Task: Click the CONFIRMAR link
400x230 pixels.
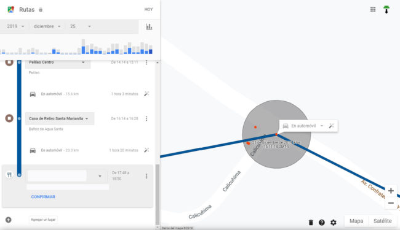Action: pyautogui.click(x=43, y=197)
